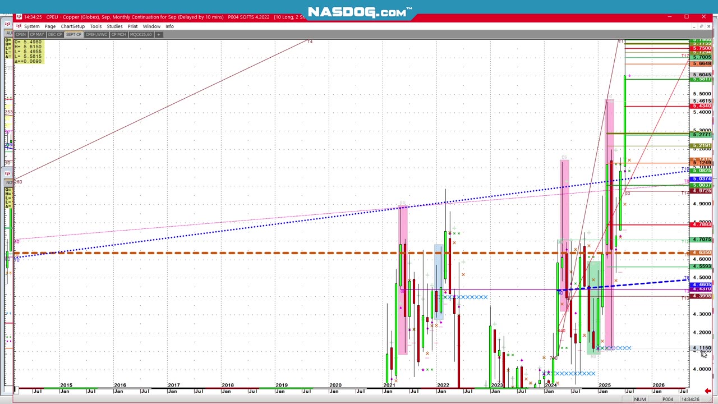This screenshot has height=404, width=718.
Task: Select the 4.4605 blue price label
Action: 701,285
